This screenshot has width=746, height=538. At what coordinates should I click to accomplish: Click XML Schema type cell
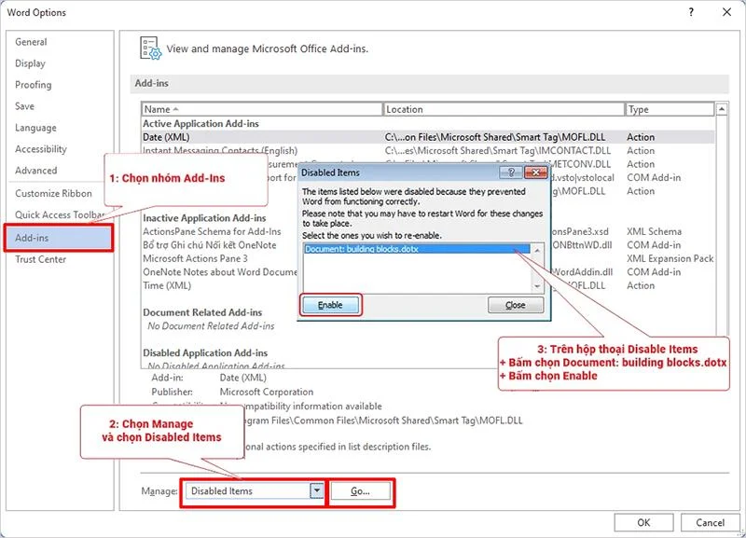tap(655, 231)
